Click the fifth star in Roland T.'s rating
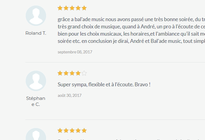205x140 pixels. pyautogui.click(x=84, y=8)
